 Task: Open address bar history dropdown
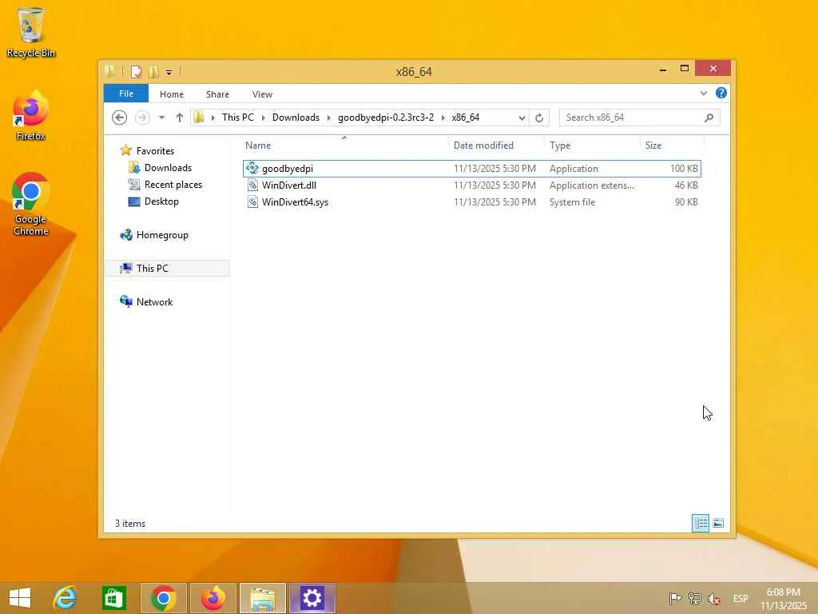(521, 118)
